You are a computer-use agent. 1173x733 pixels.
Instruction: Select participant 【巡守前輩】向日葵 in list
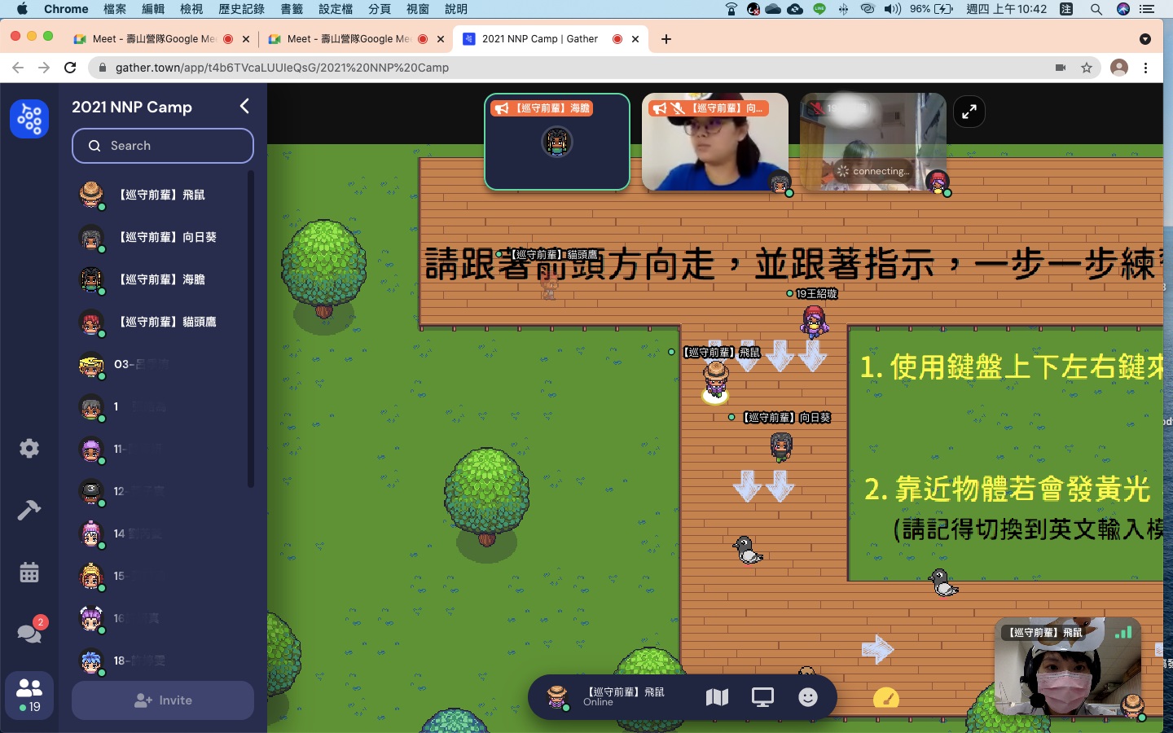point(161,237)
